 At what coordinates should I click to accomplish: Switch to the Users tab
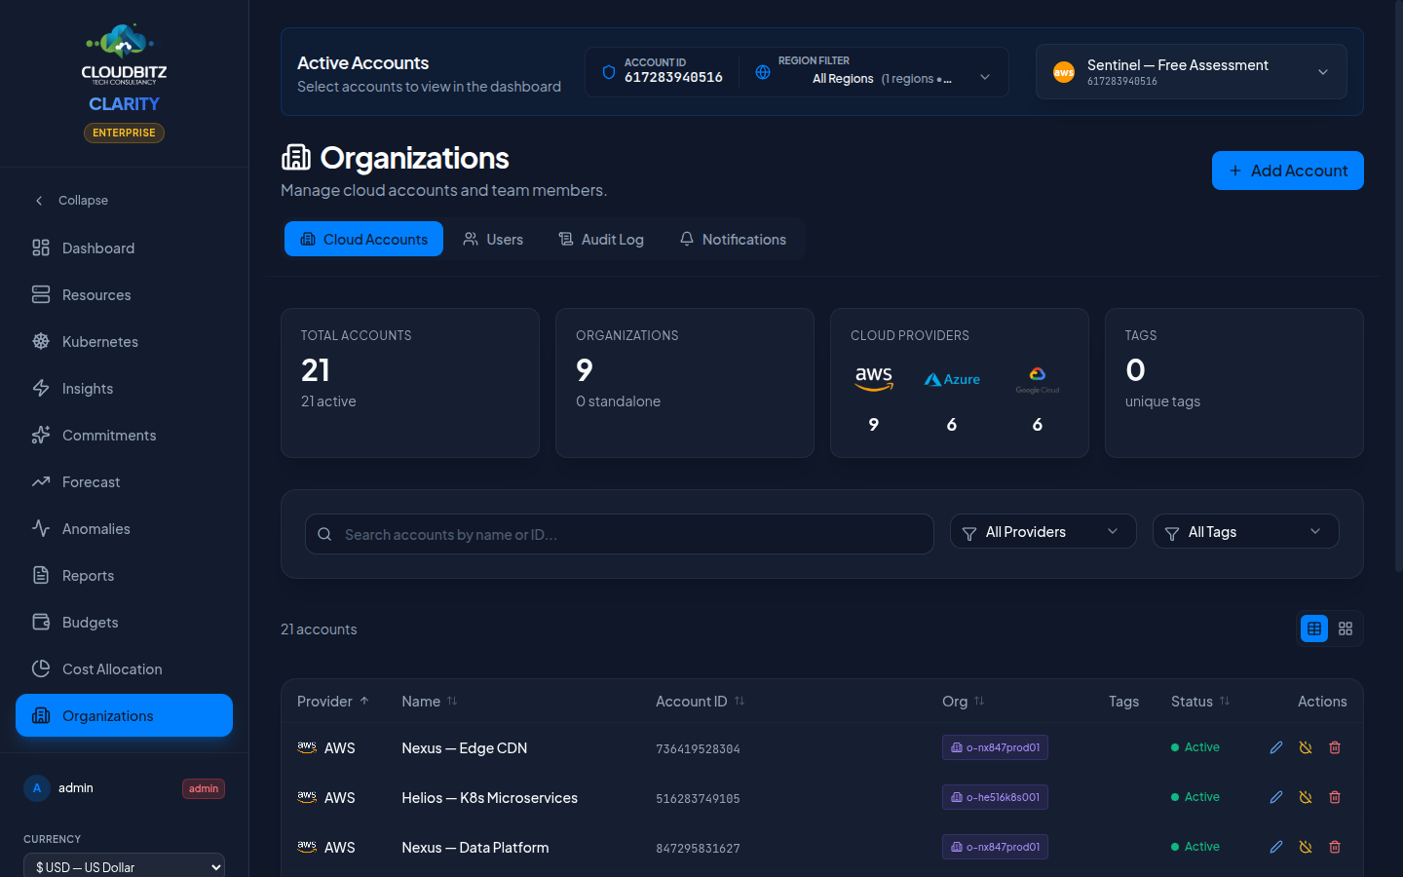[x=493, y=239]
